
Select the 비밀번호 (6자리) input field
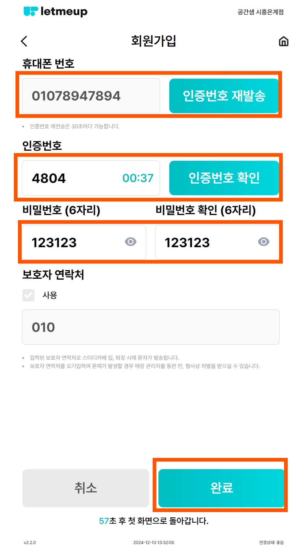point(74,242)
